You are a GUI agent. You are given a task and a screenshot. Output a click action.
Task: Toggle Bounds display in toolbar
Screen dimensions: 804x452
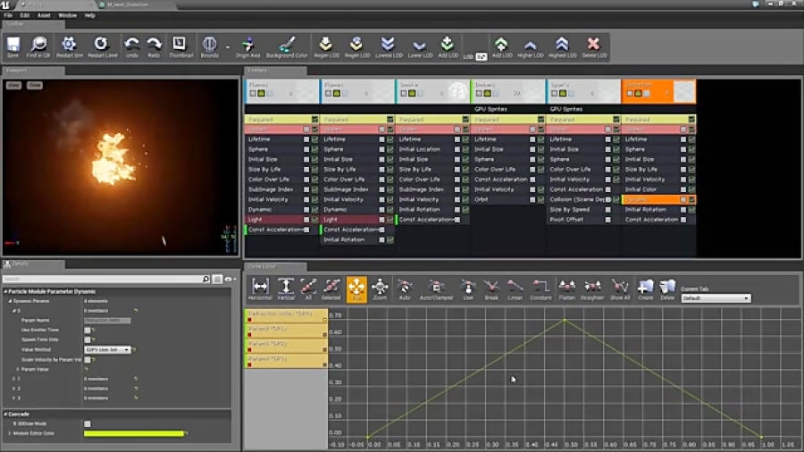209,46
